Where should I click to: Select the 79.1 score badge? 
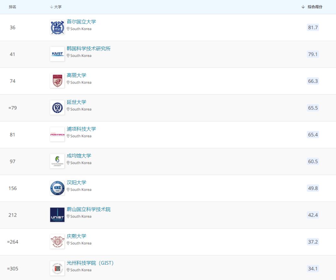313,54
